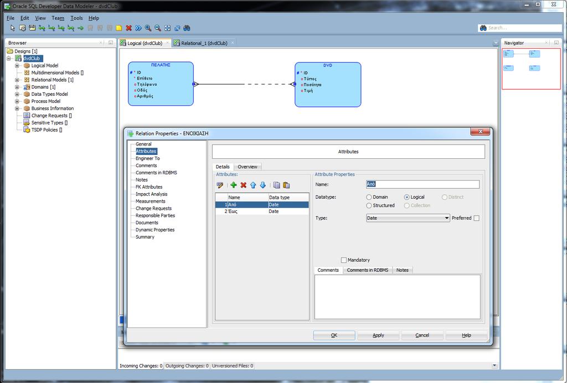The height and width of the screenshot is (383, 567).
Task: Select Sensitive Types [] in Browser tree
Action: [x=49, y=123]
